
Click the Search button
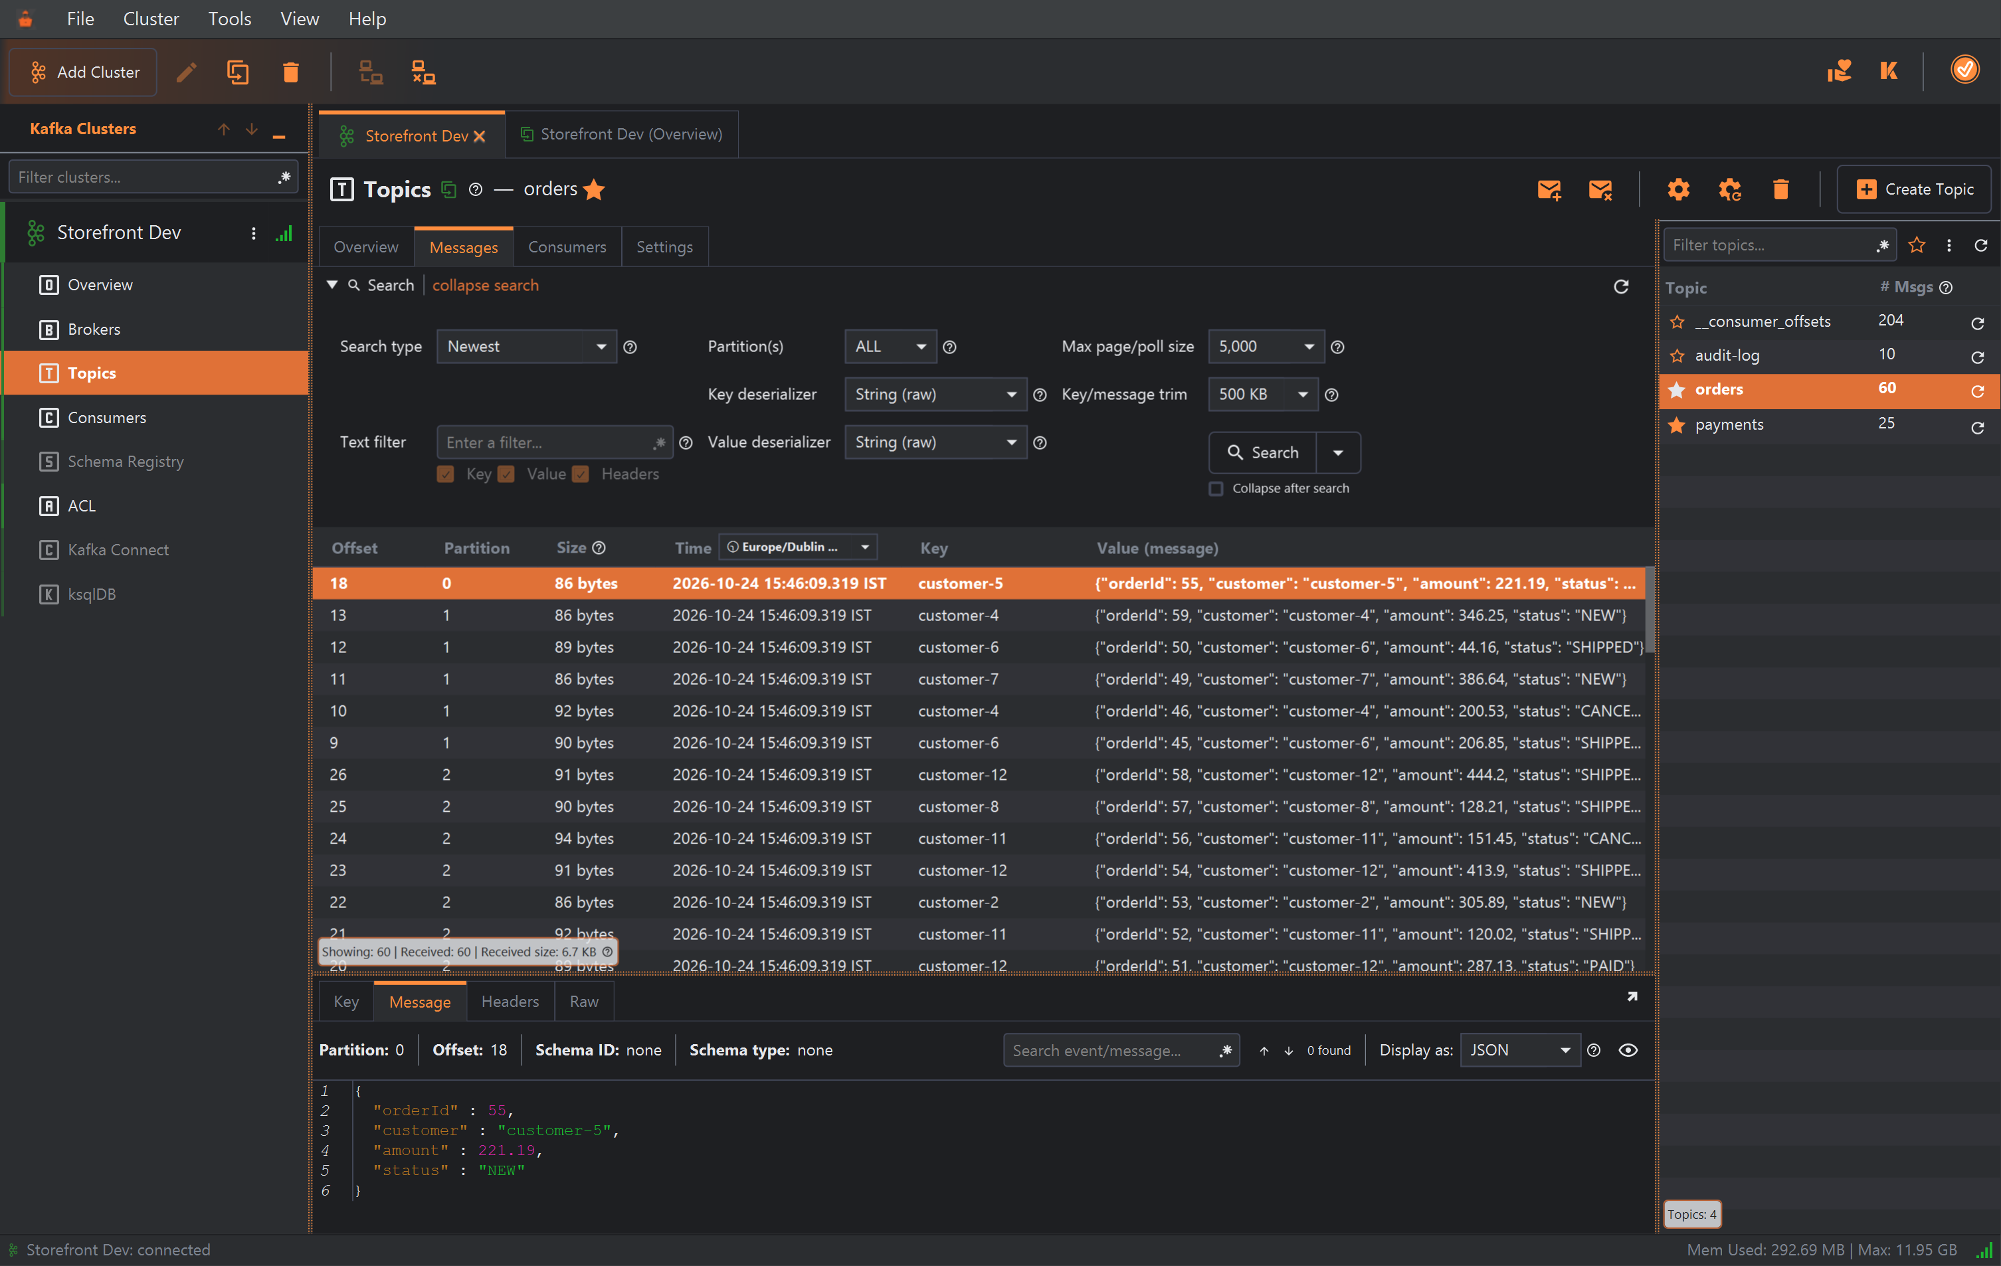click(x=1263, y=453)
